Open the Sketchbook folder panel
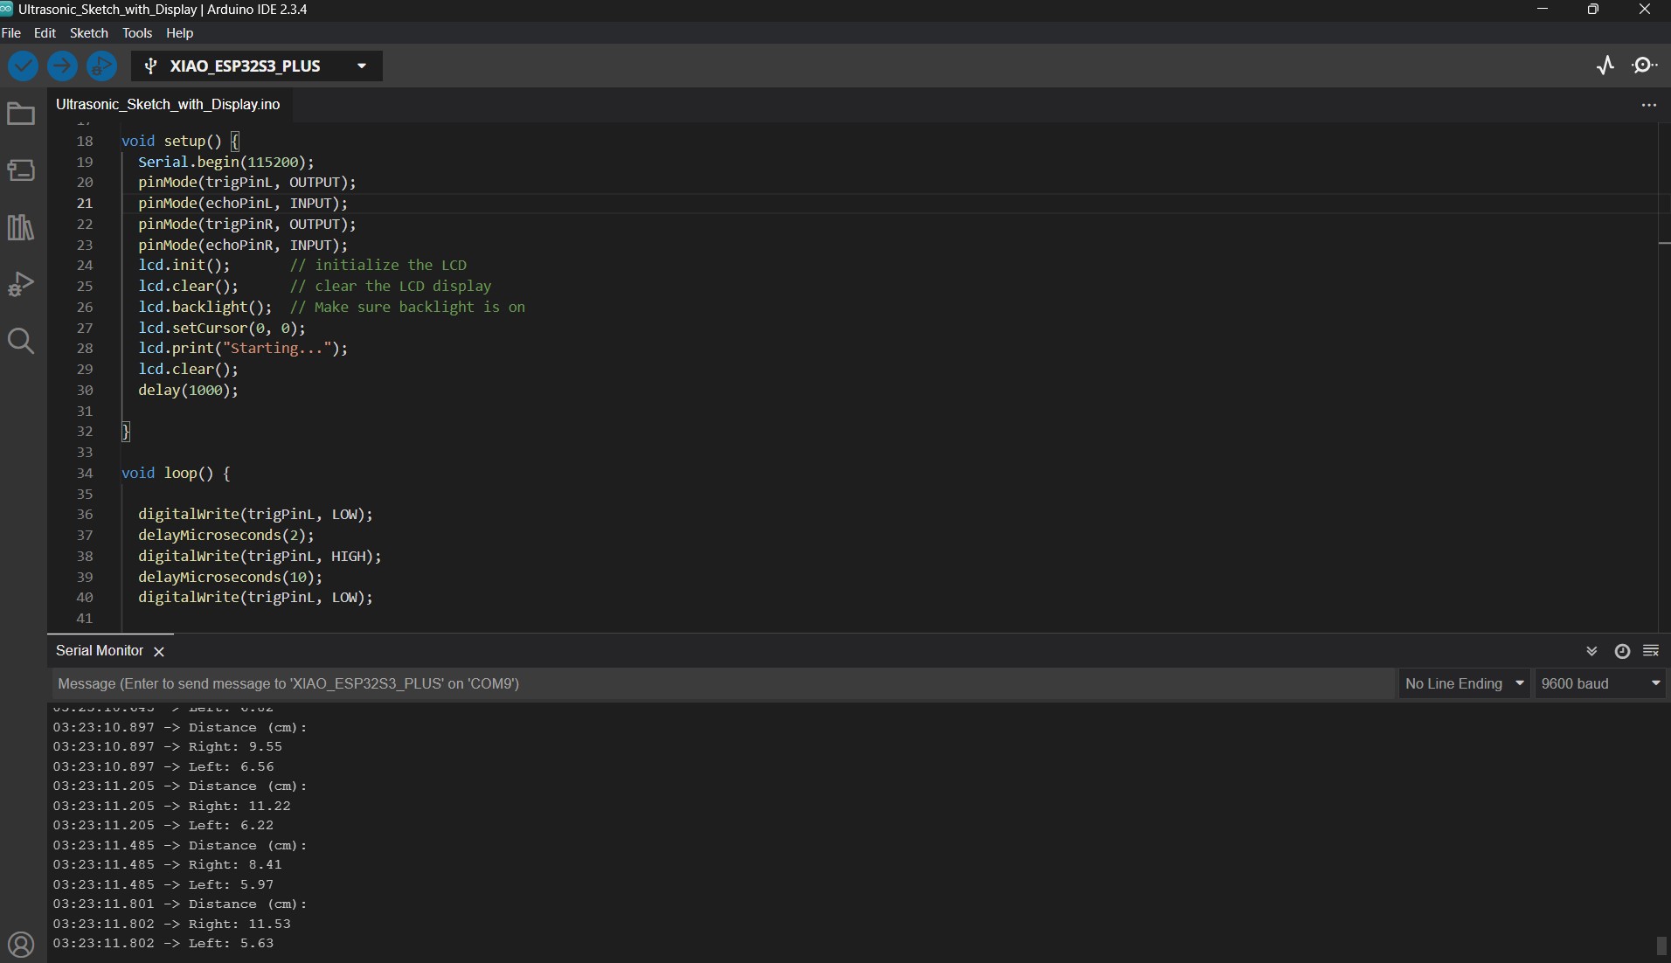The image size is (1671, 963). (x=21, y=114)
